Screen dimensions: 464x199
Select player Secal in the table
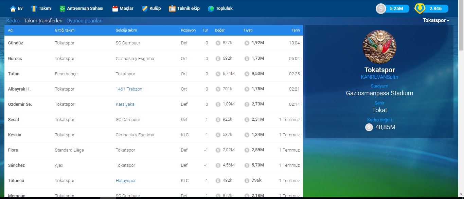click(14, 119)
